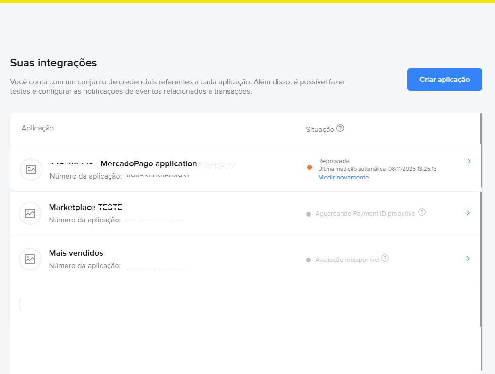Click the MercadoPago application image placeholder icon

31,170
